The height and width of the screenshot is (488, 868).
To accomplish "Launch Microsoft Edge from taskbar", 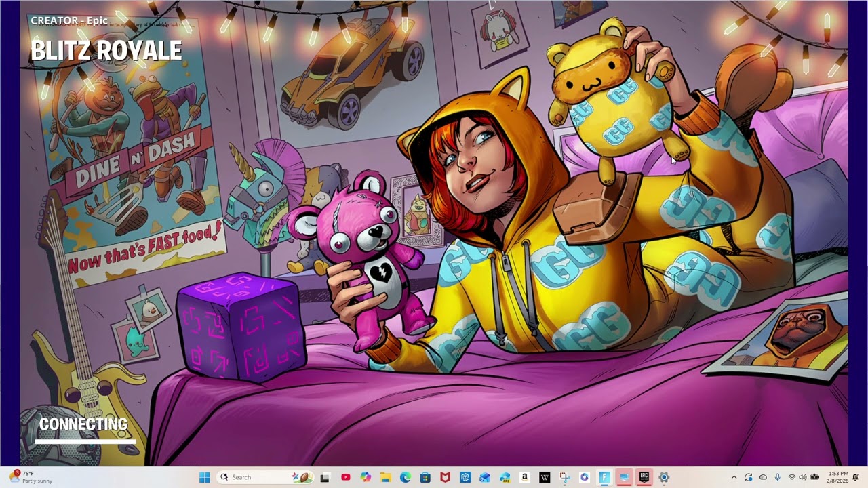I will pos(405,477).
